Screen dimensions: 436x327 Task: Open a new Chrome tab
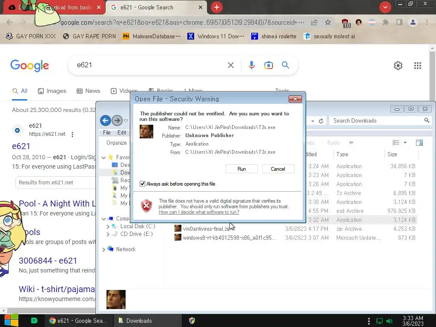(x=217, y=7)
